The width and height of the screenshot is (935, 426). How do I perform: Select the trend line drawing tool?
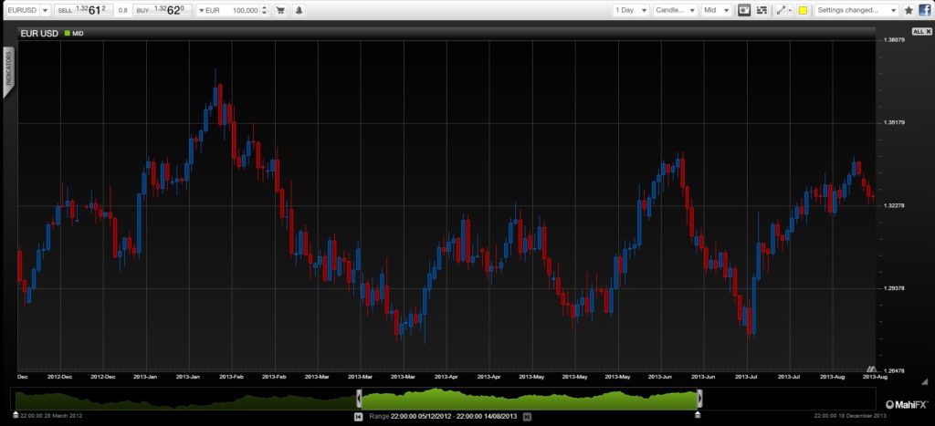(x=781, y=10)
